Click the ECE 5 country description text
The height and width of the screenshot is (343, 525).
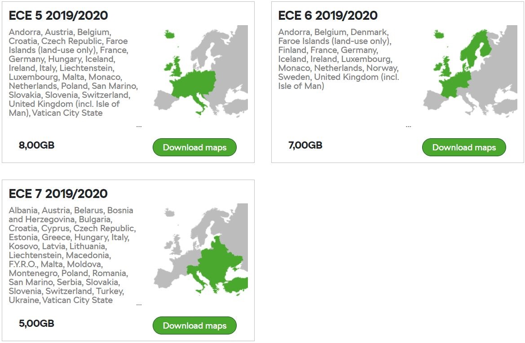point(72,73)
